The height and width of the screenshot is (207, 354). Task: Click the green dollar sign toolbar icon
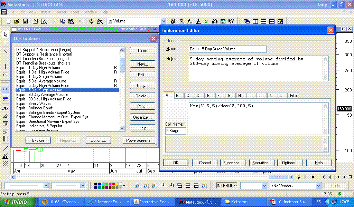(206, 21)
